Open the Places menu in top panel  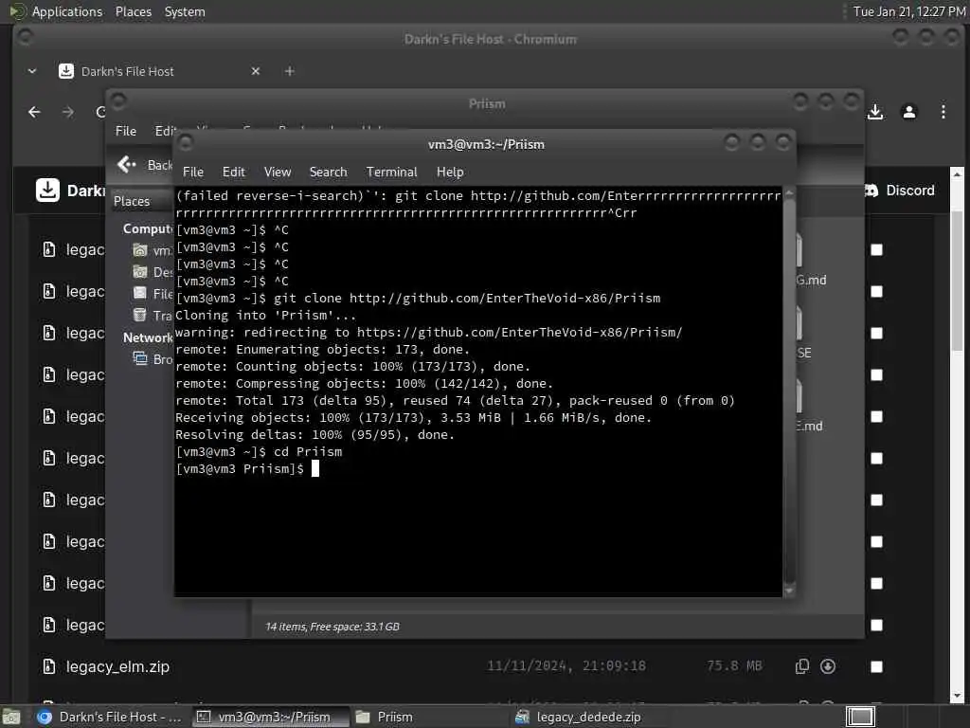[133, 11]
